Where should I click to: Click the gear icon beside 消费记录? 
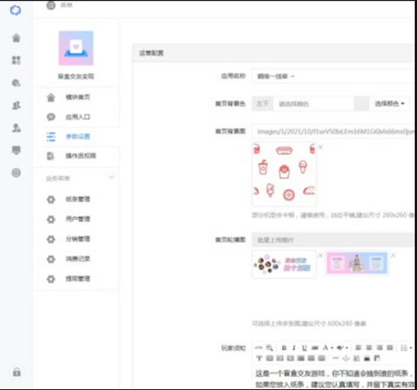pyautogui.click(x=51, y=259)
